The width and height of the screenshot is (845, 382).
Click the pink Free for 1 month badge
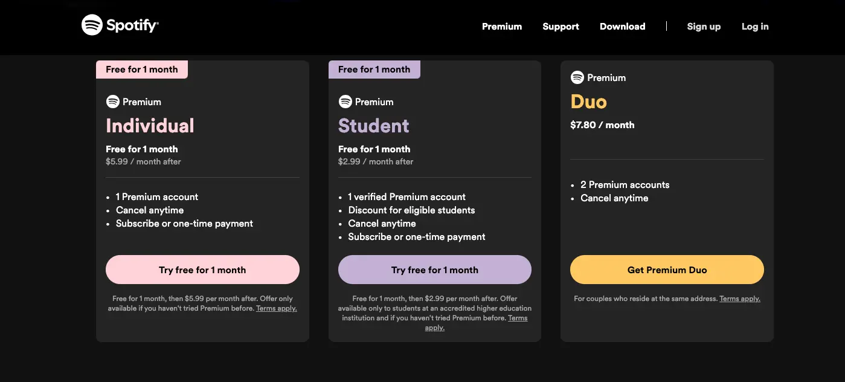142,70
